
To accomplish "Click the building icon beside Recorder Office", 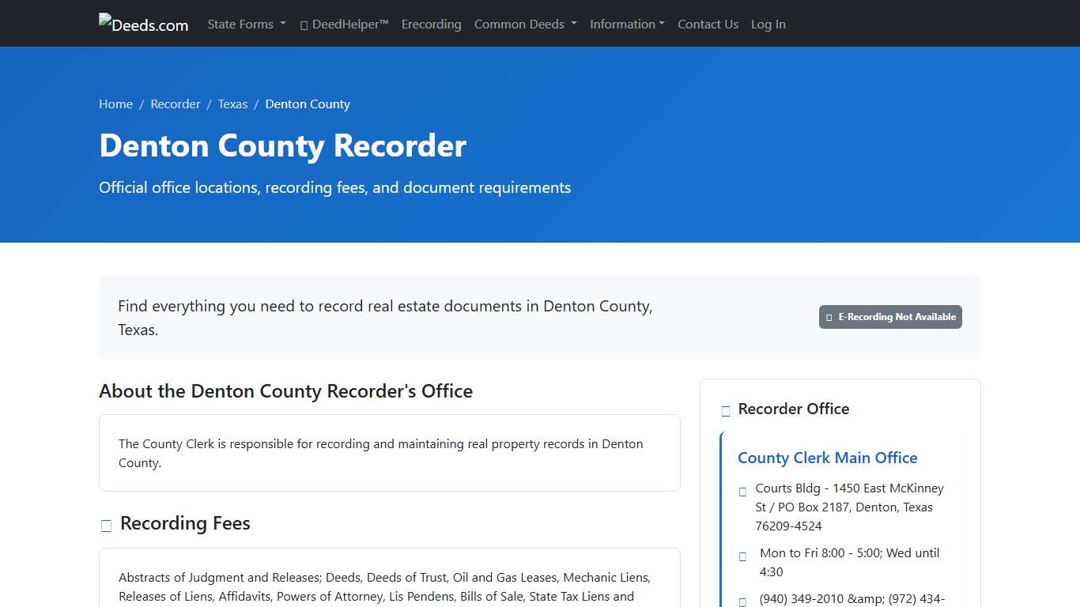I will tap(725, 410).
